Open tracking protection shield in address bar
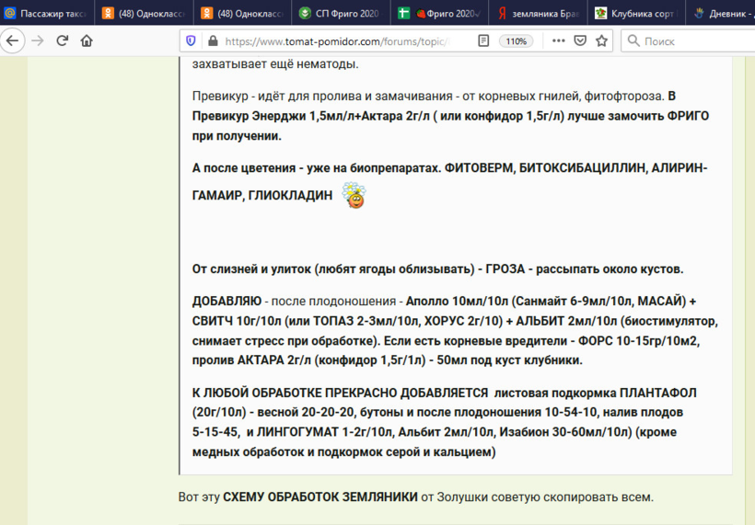Image resolution: width=755 pixels, height=525 pixels. 191,40
